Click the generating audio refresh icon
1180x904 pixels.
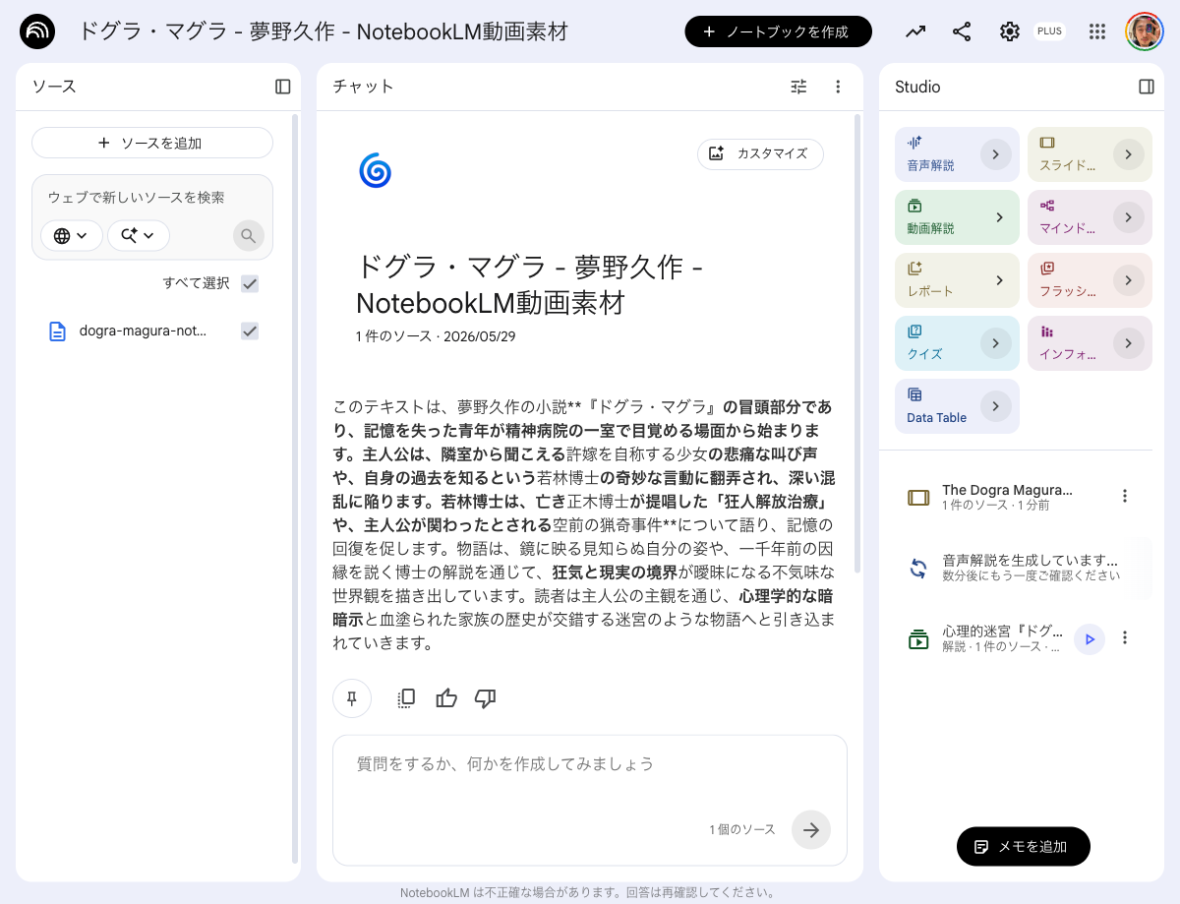coord(918,568)
